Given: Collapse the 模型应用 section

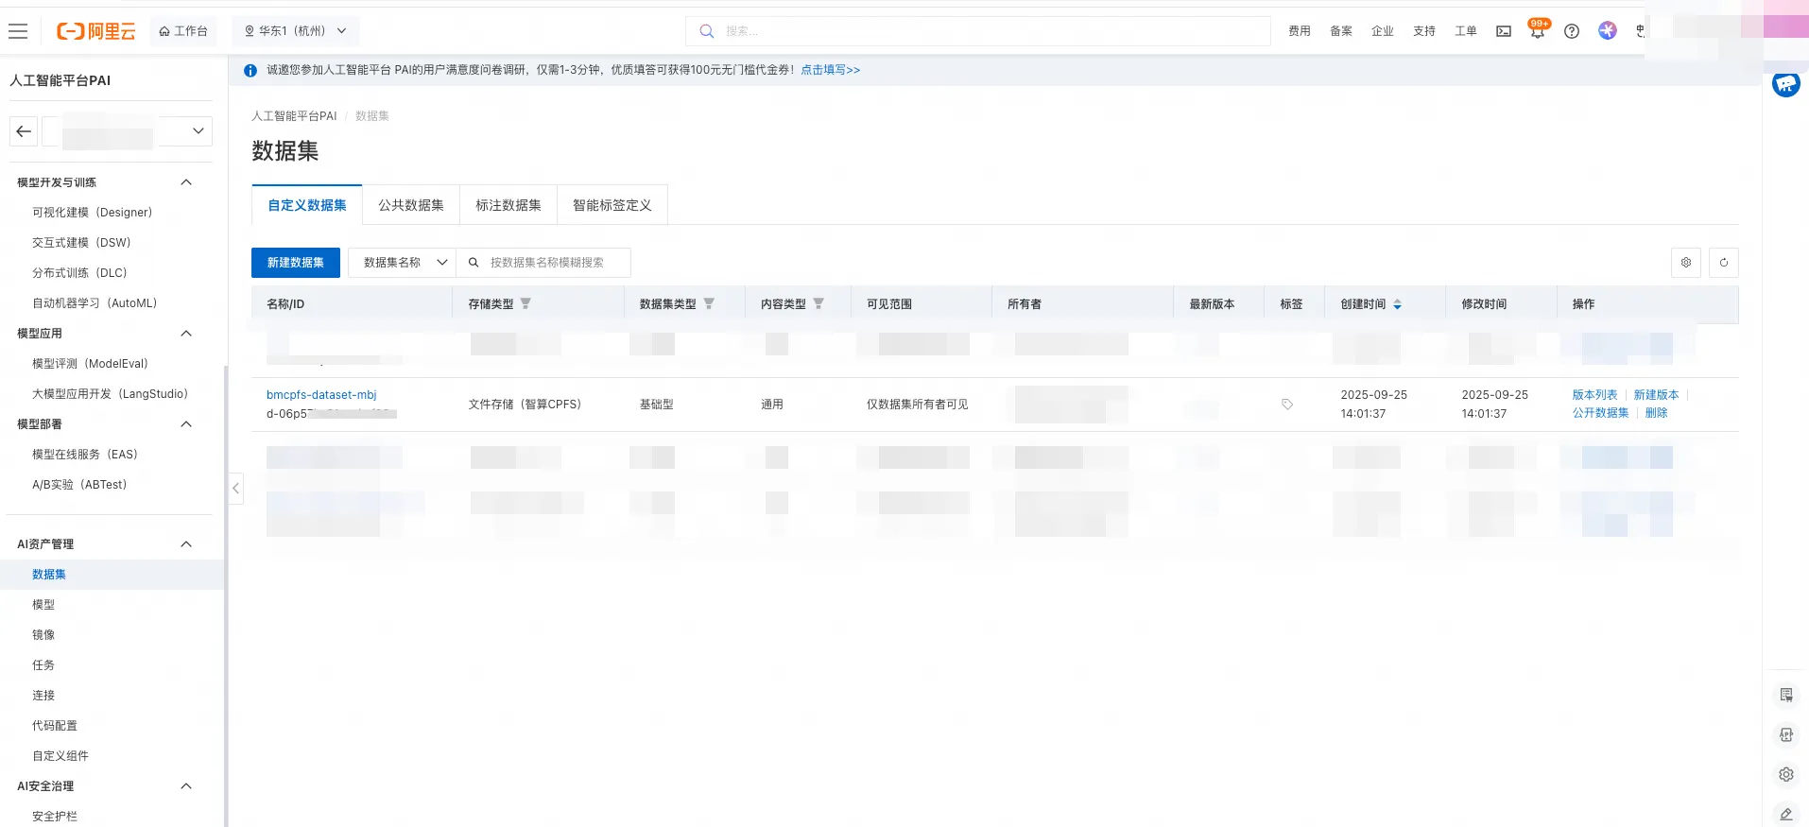Looking at the screenshot, I should pyautogui.click(x=186, y=334).
